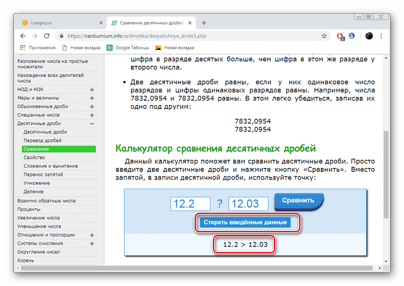Expand the Отношения и пропорции section
The width and height of the screenshot is (404, 286).
92,235
